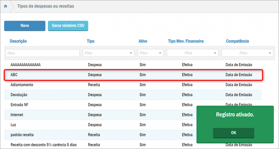The width and height of the screenshot is (279, 149).
Task: Click OK on the Registro ativado notification
Action: [233, 133]
